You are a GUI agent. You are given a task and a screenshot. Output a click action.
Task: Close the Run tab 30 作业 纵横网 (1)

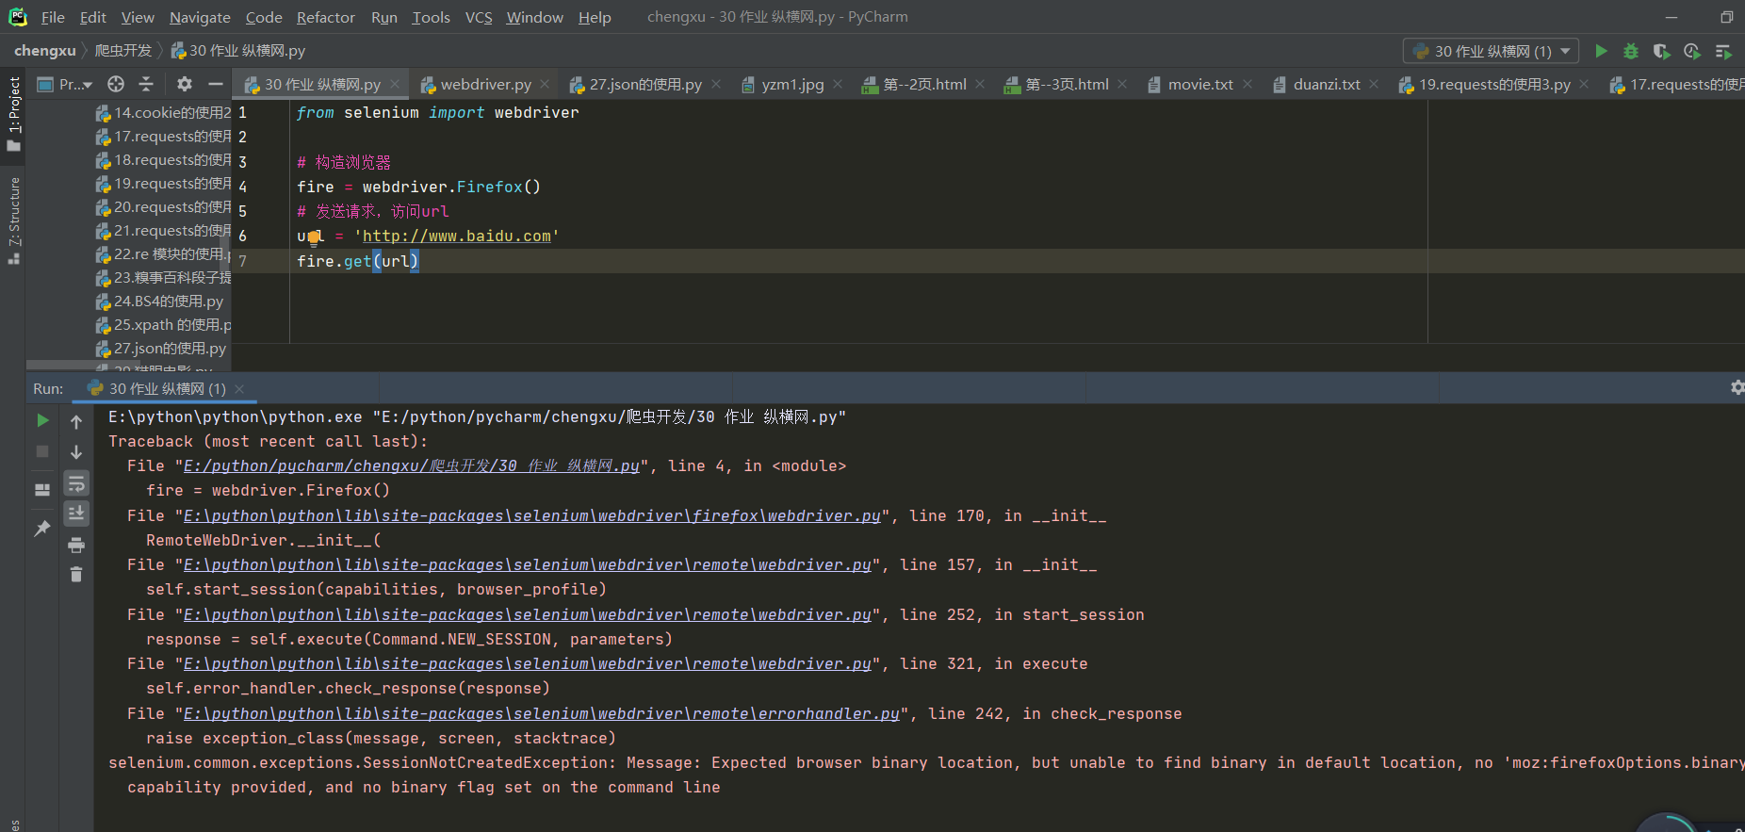click(239, 388)
